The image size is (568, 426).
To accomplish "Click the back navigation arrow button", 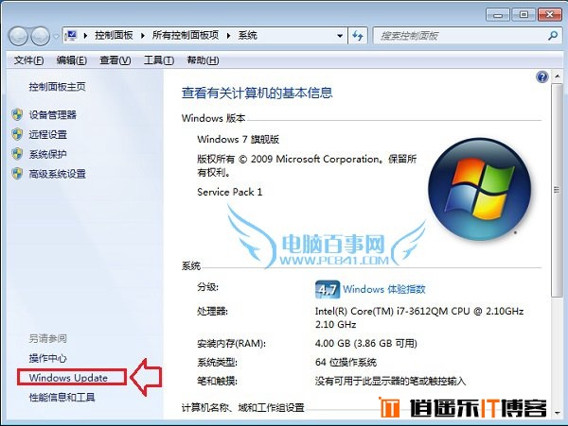I will tap(18, 36).
